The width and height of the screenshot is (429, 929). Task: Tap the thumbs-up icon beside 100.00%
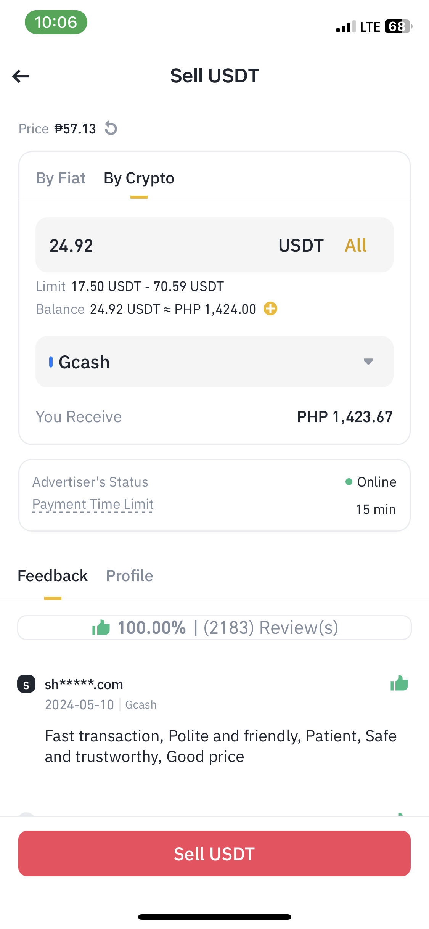pyautogui.click(x=101, y=627)
